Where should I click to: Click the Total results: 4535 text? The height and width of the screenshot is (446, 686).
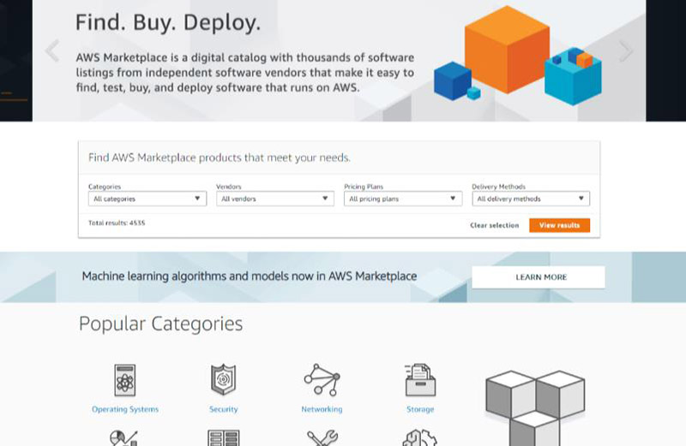click(x=117, y=223)
